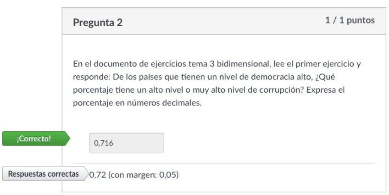This screenshot has width=389, height=195.
Task: Click the arrow tip of Respuestas correctas tag
Action: click(85, 174)
